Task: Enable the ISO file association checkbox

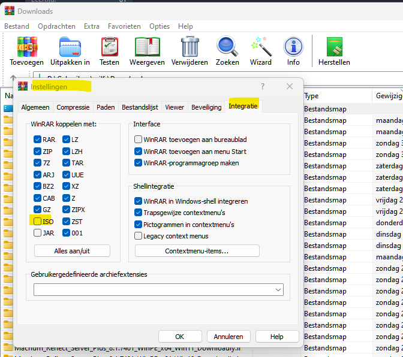Action: 38,222
